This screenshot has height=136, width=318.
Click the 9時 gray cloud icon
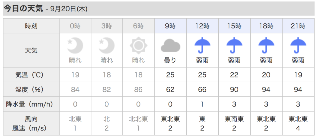click(170, 46)
